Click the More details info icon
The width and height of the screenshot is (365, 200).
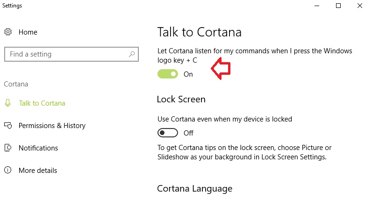tap(7, 170)
